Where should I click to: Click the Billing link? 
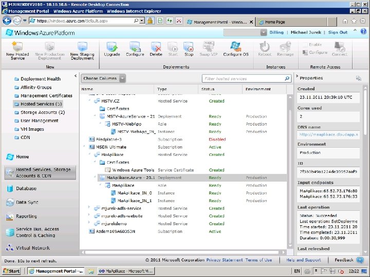[x=276, y=32]
